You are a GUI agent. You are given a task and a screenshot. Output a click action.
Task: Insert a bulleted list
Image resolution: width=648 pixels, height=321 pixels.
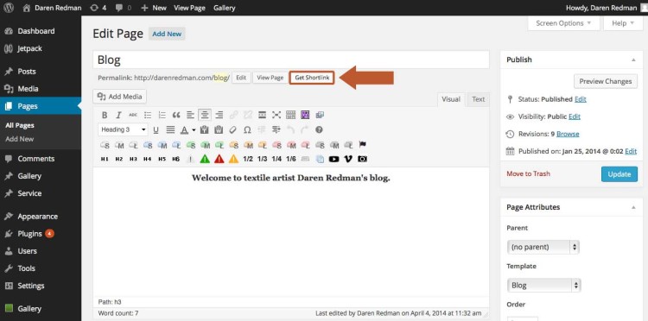click(148, 115)
